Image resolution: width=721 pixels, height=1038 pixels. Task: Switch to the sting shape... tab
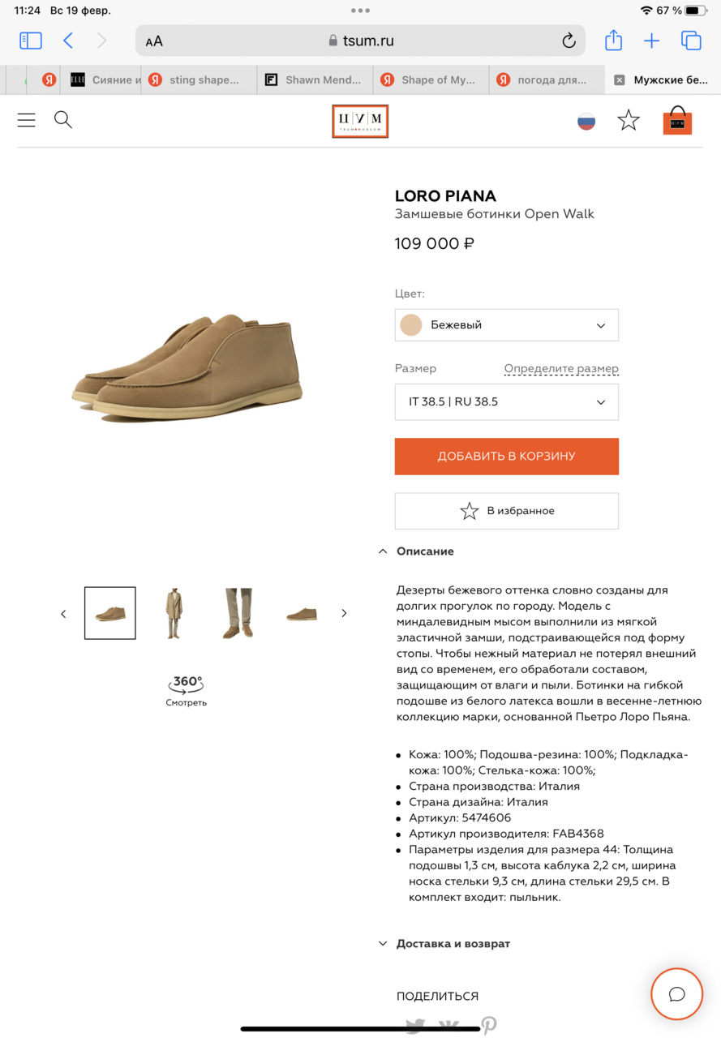(199, 79)
